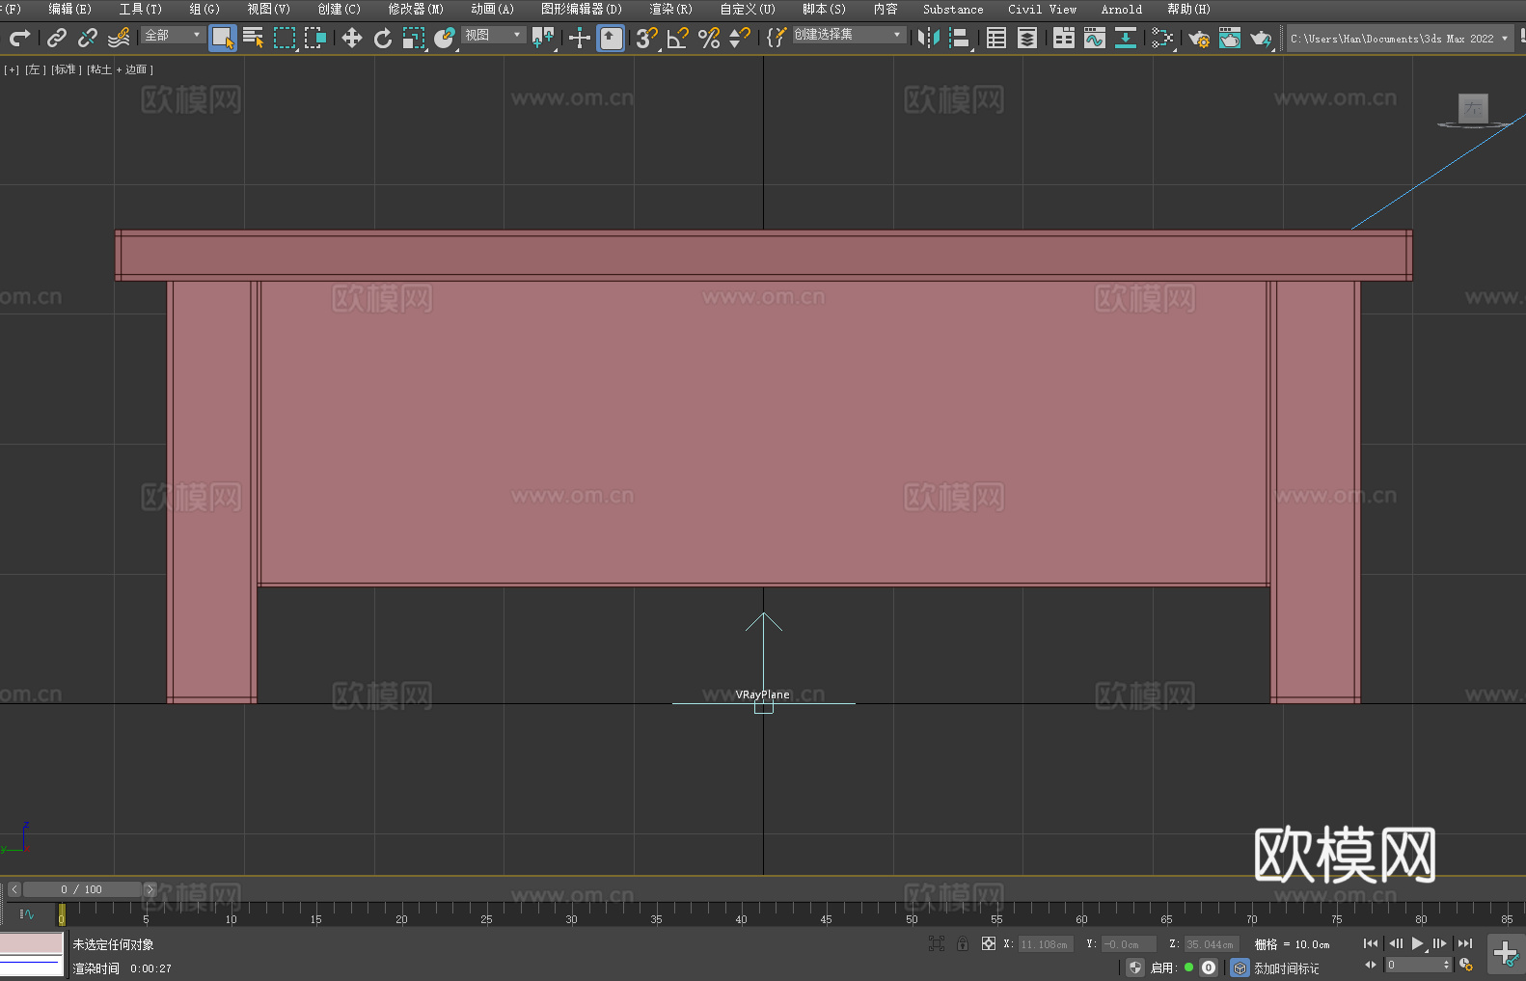This screenshot has width=1526, height=981.
Task: Click the Redo arrow icon
Action: click(x=19, y=38)
